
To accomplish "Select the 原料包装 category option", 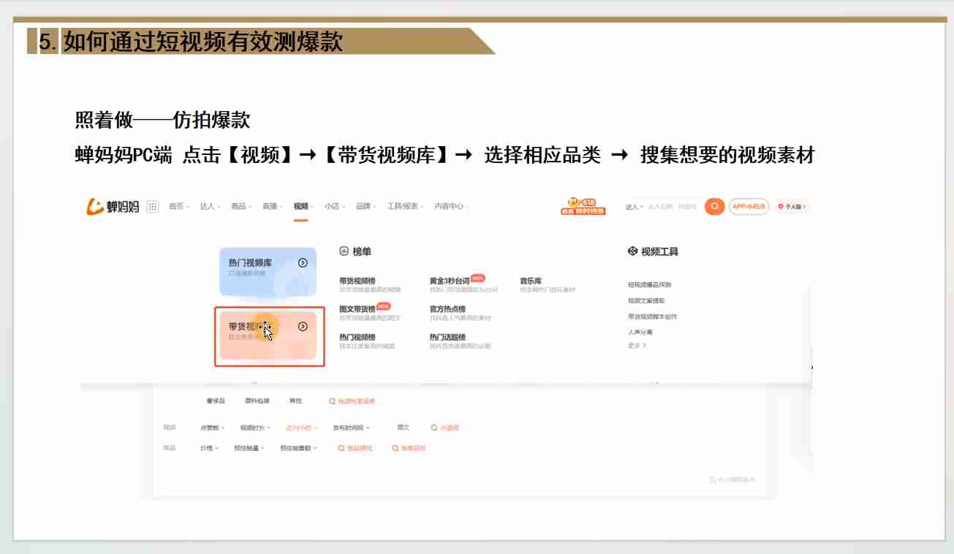I will (257, 401).
